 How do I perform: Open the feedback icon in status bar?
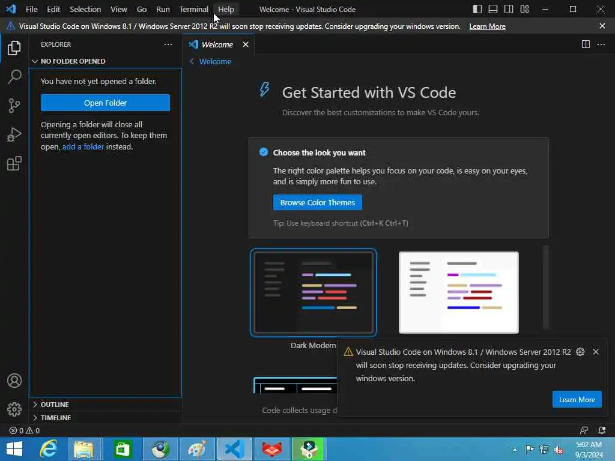tap(584, 430)
